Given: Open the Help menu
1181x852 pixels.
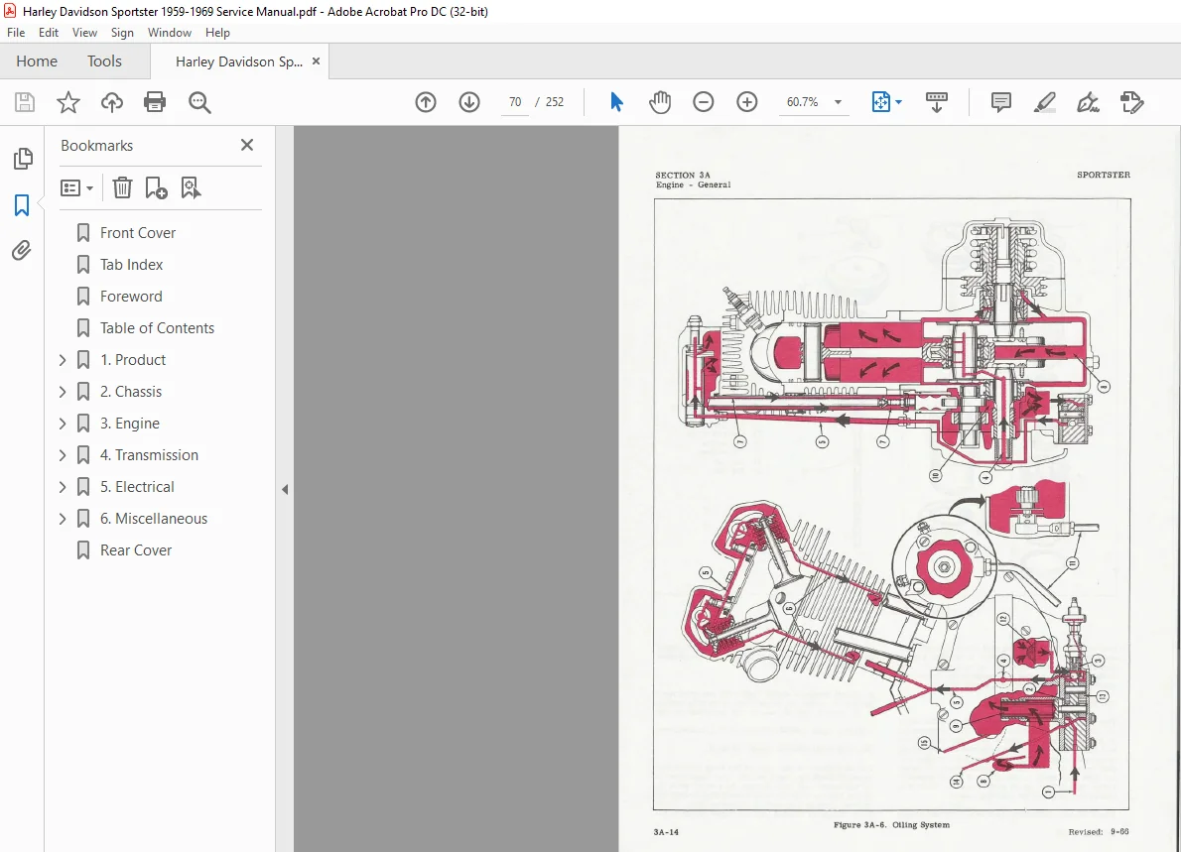Looking at the screenshot, I should (217, 33).
